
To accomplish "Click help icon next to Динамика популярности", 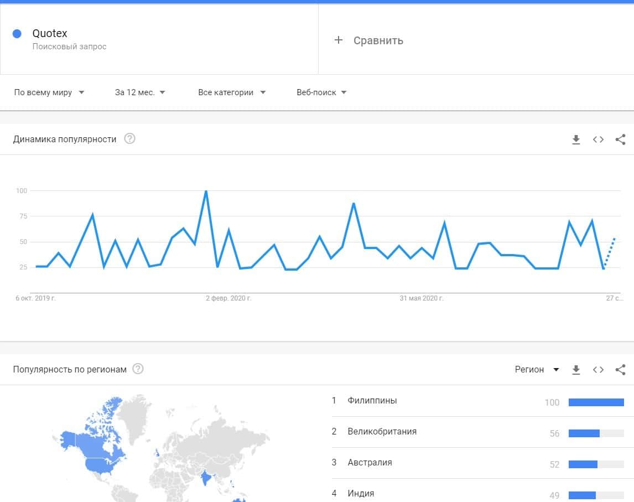I will [129, 139].
